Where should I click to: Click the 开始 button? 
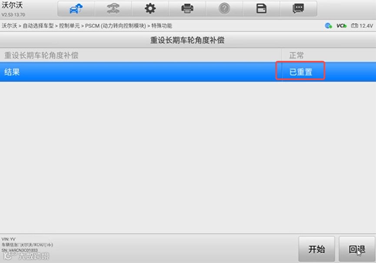coord(316,249)
